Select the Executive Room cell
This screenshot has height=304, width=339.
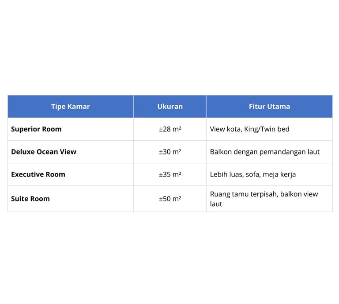[71, 174]
